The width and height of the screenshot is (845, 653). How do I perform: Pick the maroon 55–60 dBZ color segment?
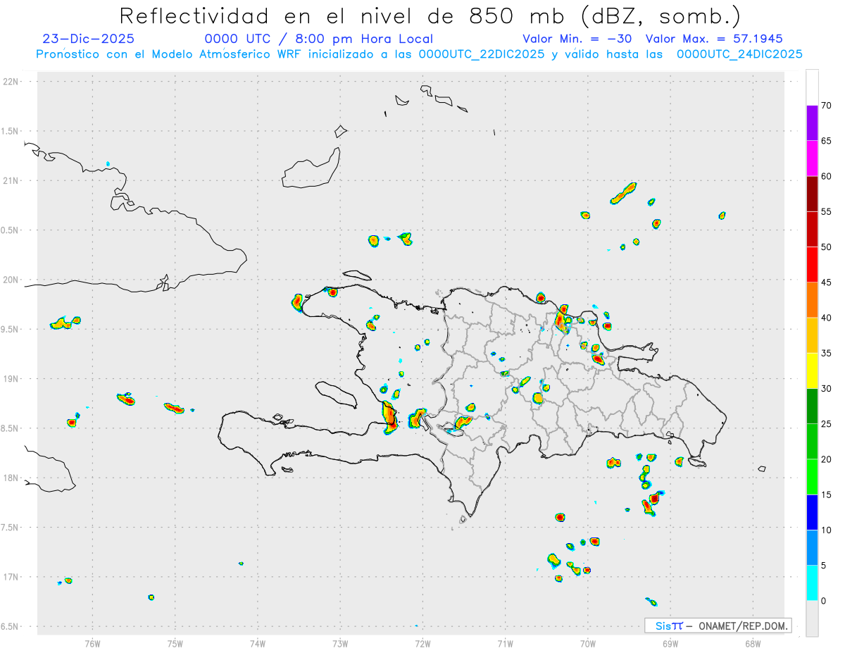pyautogui.click(x=812, y=194)
